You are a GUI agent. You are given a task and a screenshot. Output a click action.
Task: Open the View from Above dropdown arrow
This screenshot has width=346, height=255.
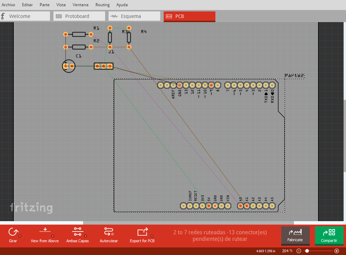click(53, 236)
